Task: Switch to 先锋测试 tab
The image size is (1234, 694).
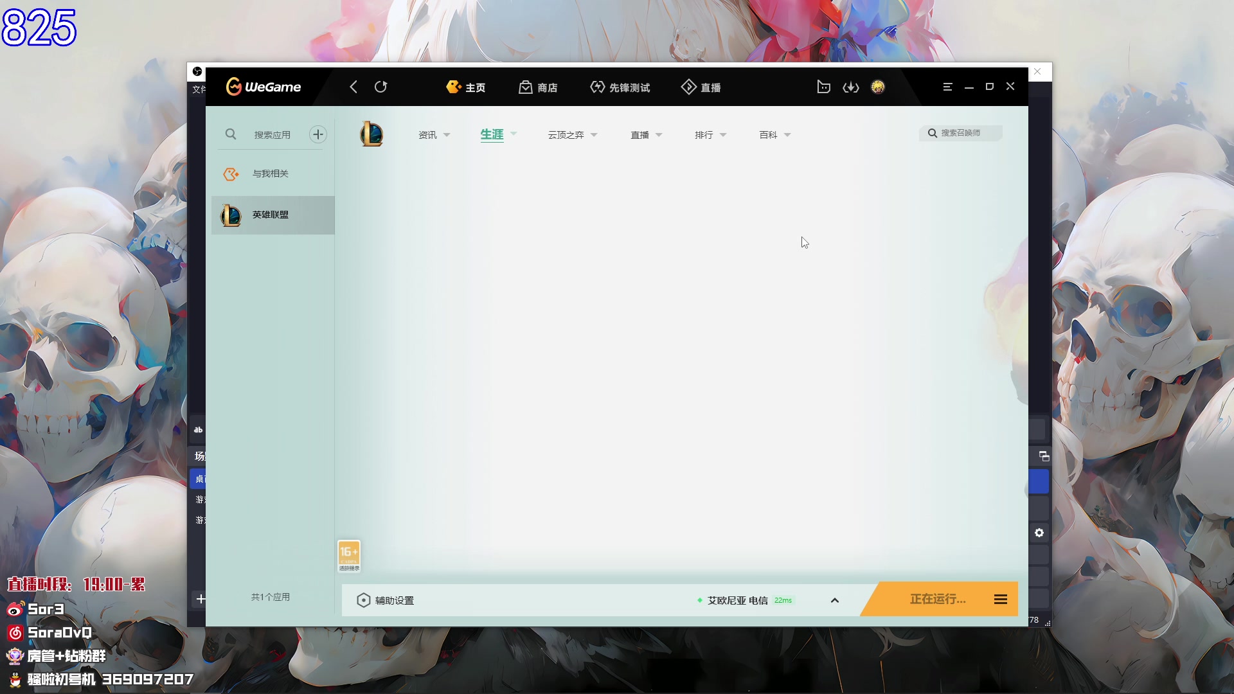Action: pos(620,87)
